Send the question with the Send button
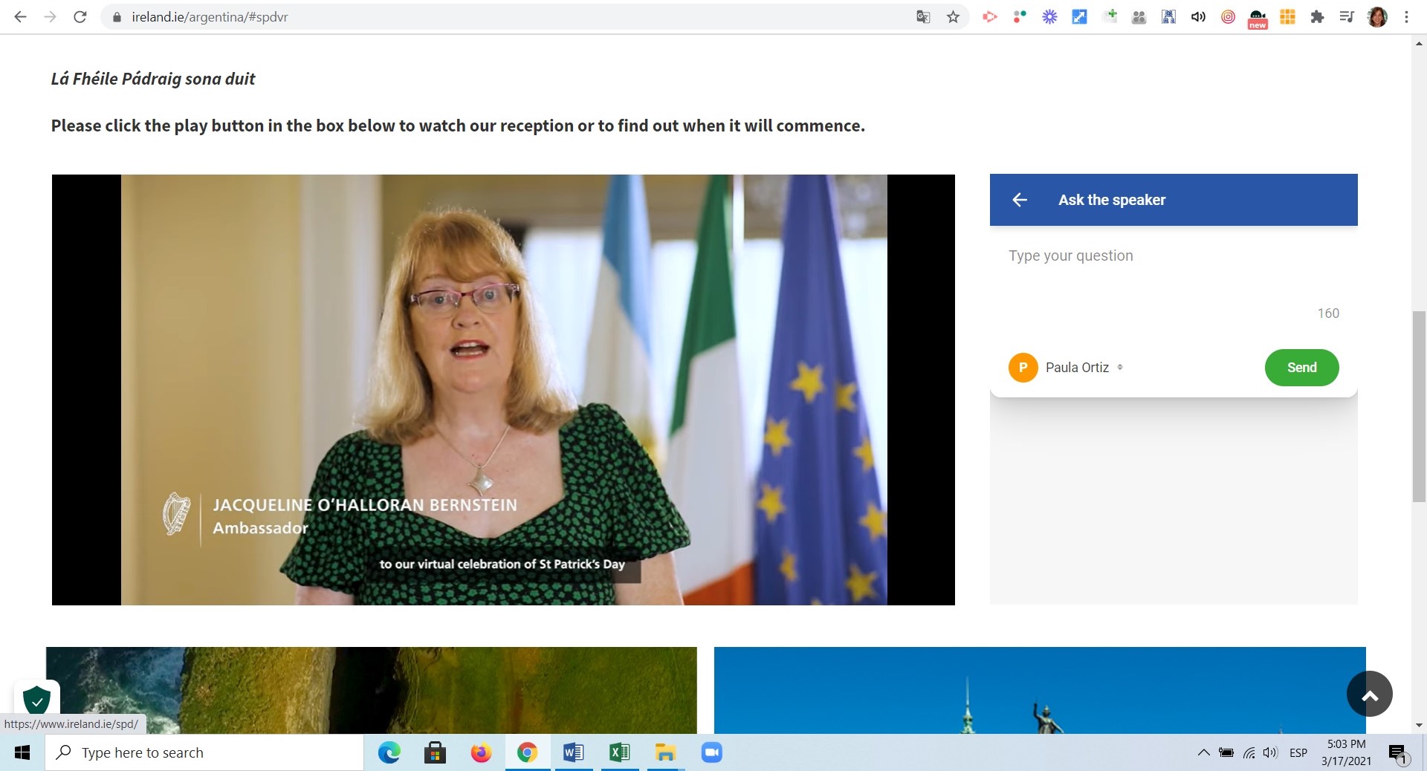 point(1301,368)
